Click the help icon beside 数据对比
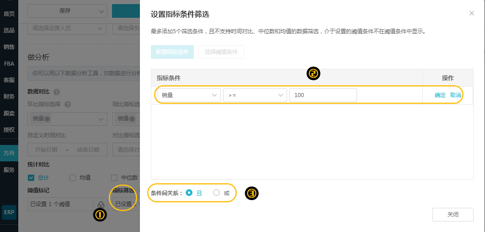The width and height of the screenshot is (485, 232). [57, 92]
